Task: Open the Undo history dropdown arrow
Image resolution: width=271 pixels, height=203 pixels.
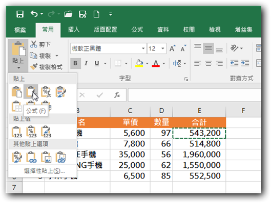Action: tap(41, 14)
